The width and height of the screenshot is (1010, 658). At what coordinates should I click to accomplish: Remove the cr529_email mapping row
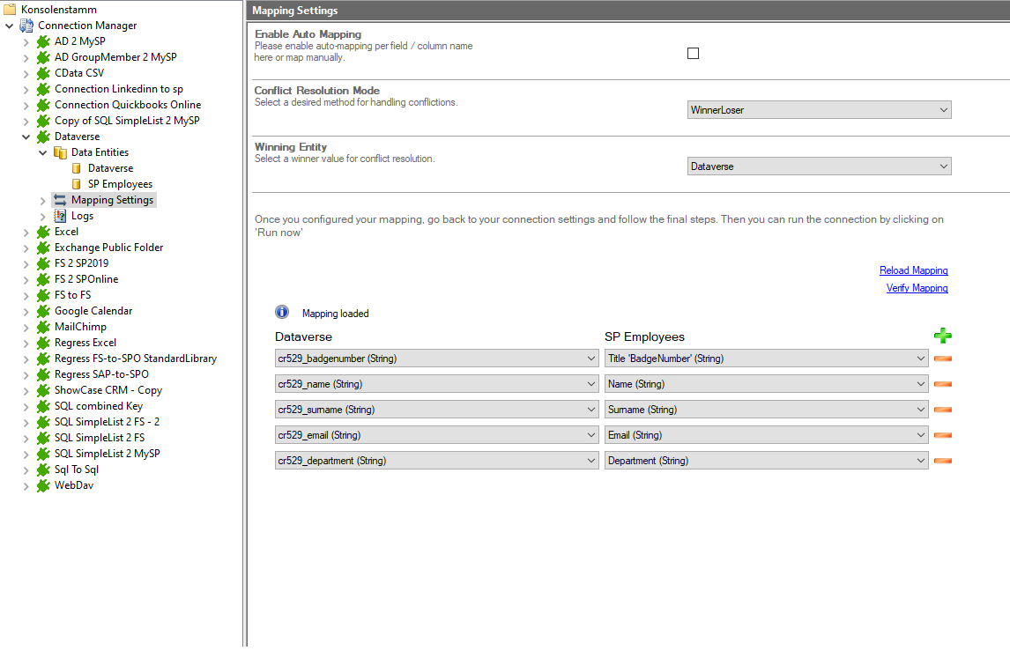[x=942, y=435]
